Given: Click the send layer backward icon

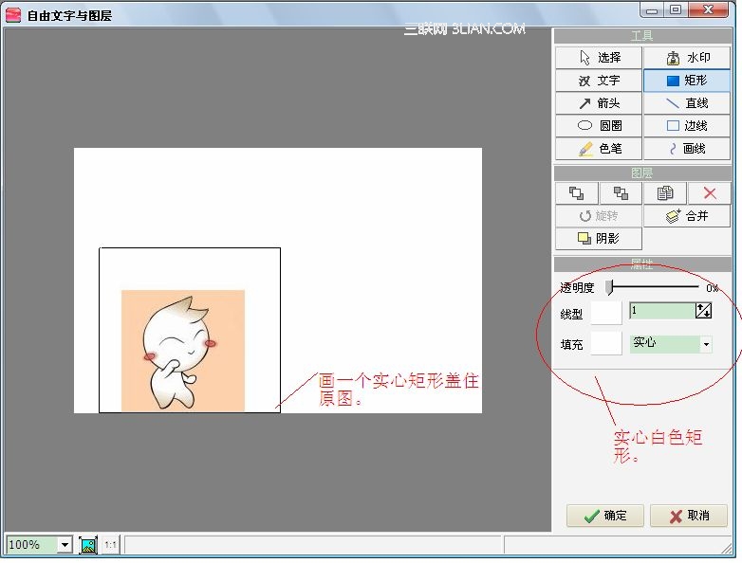Looking at the screenshot, I should coord(621,192).
